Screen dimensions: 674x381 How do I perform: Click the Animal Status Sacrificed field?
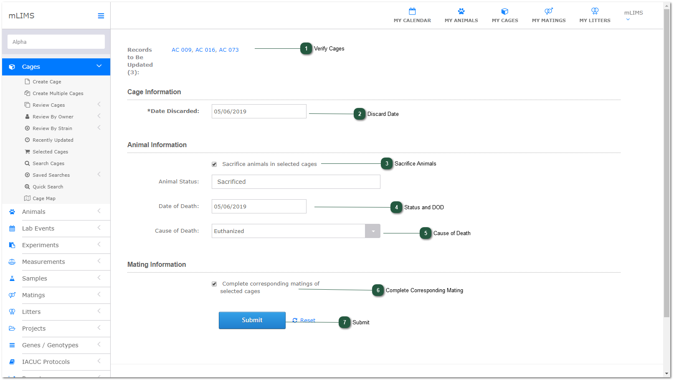[x=296, y=182]
